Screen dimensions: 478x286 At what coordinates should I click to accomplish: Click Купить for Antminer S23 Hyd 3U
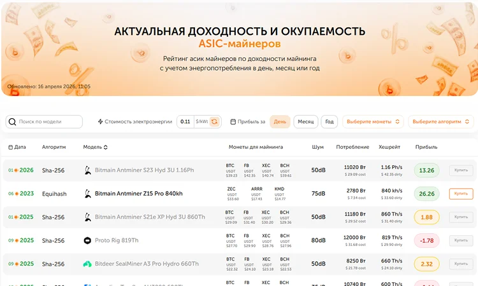click(x=461, y=170)
